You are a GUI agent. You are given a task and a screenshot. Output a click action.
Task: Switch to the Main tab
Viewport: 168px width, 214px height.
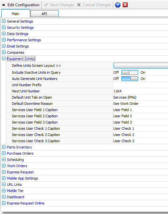tap(15, 14)
